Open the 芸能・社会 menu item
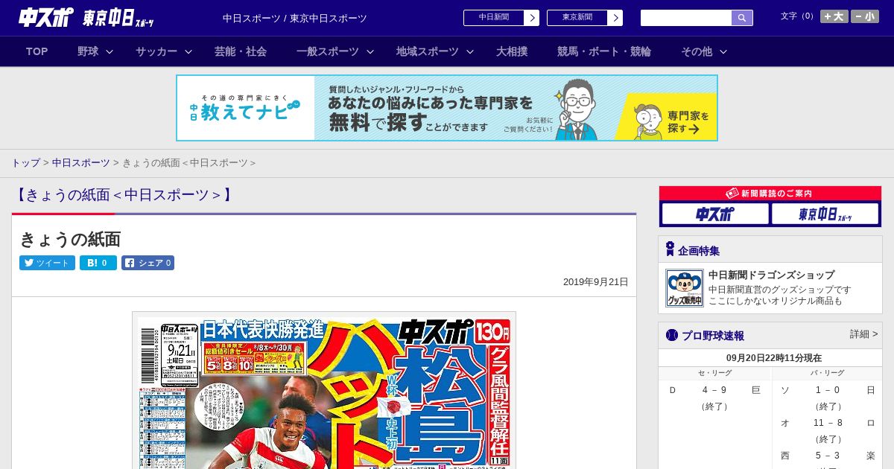The width and height of the screenshot is (894, 469). (x=241, y=51)
